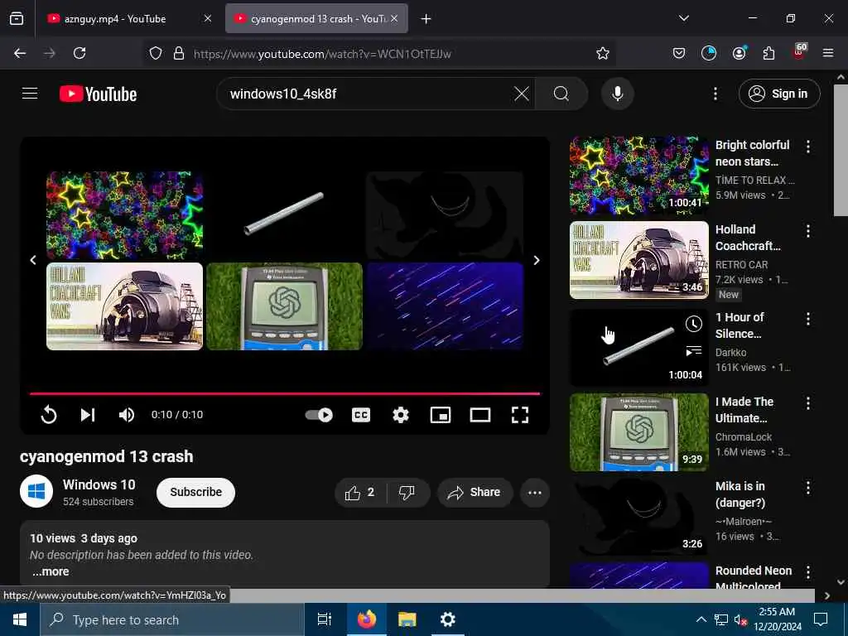Add 1 Hour of Silence to queue
The height and width of the screenshot is (636, 848).
click(x=694, y=350)
